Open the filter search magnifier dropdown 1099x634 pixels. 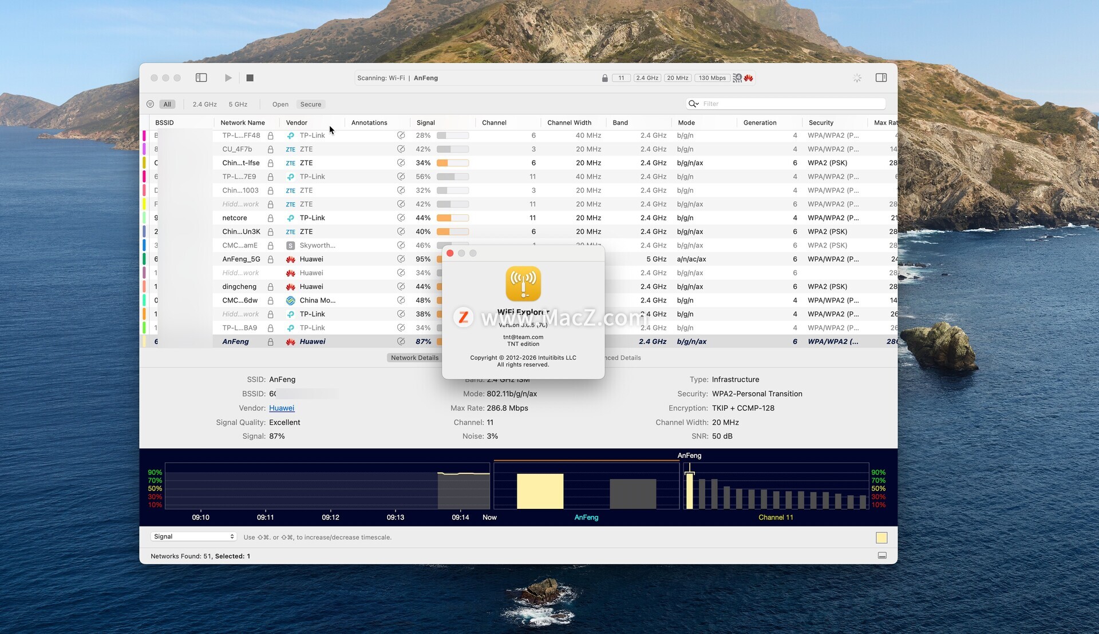tap(694, 103)
